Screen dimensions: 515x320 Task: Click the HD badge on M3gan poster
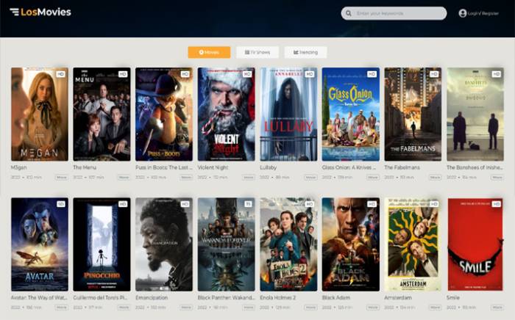[x=60, y=74]
